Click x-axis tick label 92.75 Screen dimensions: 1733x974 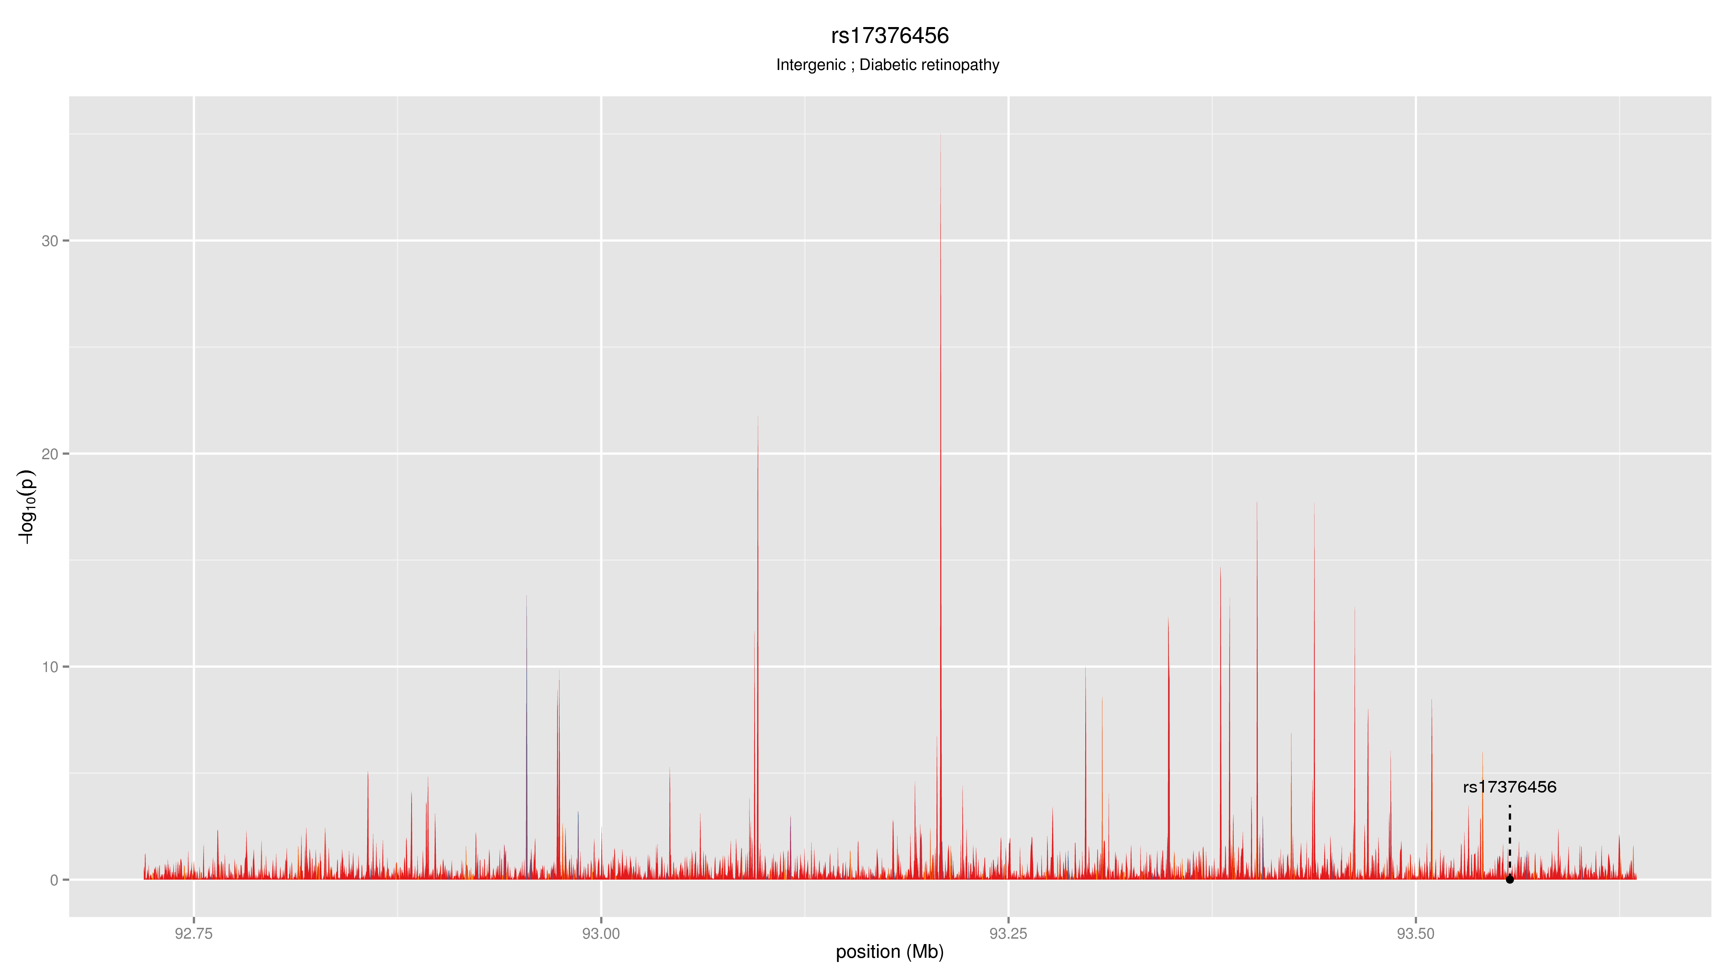coord(194,934)
